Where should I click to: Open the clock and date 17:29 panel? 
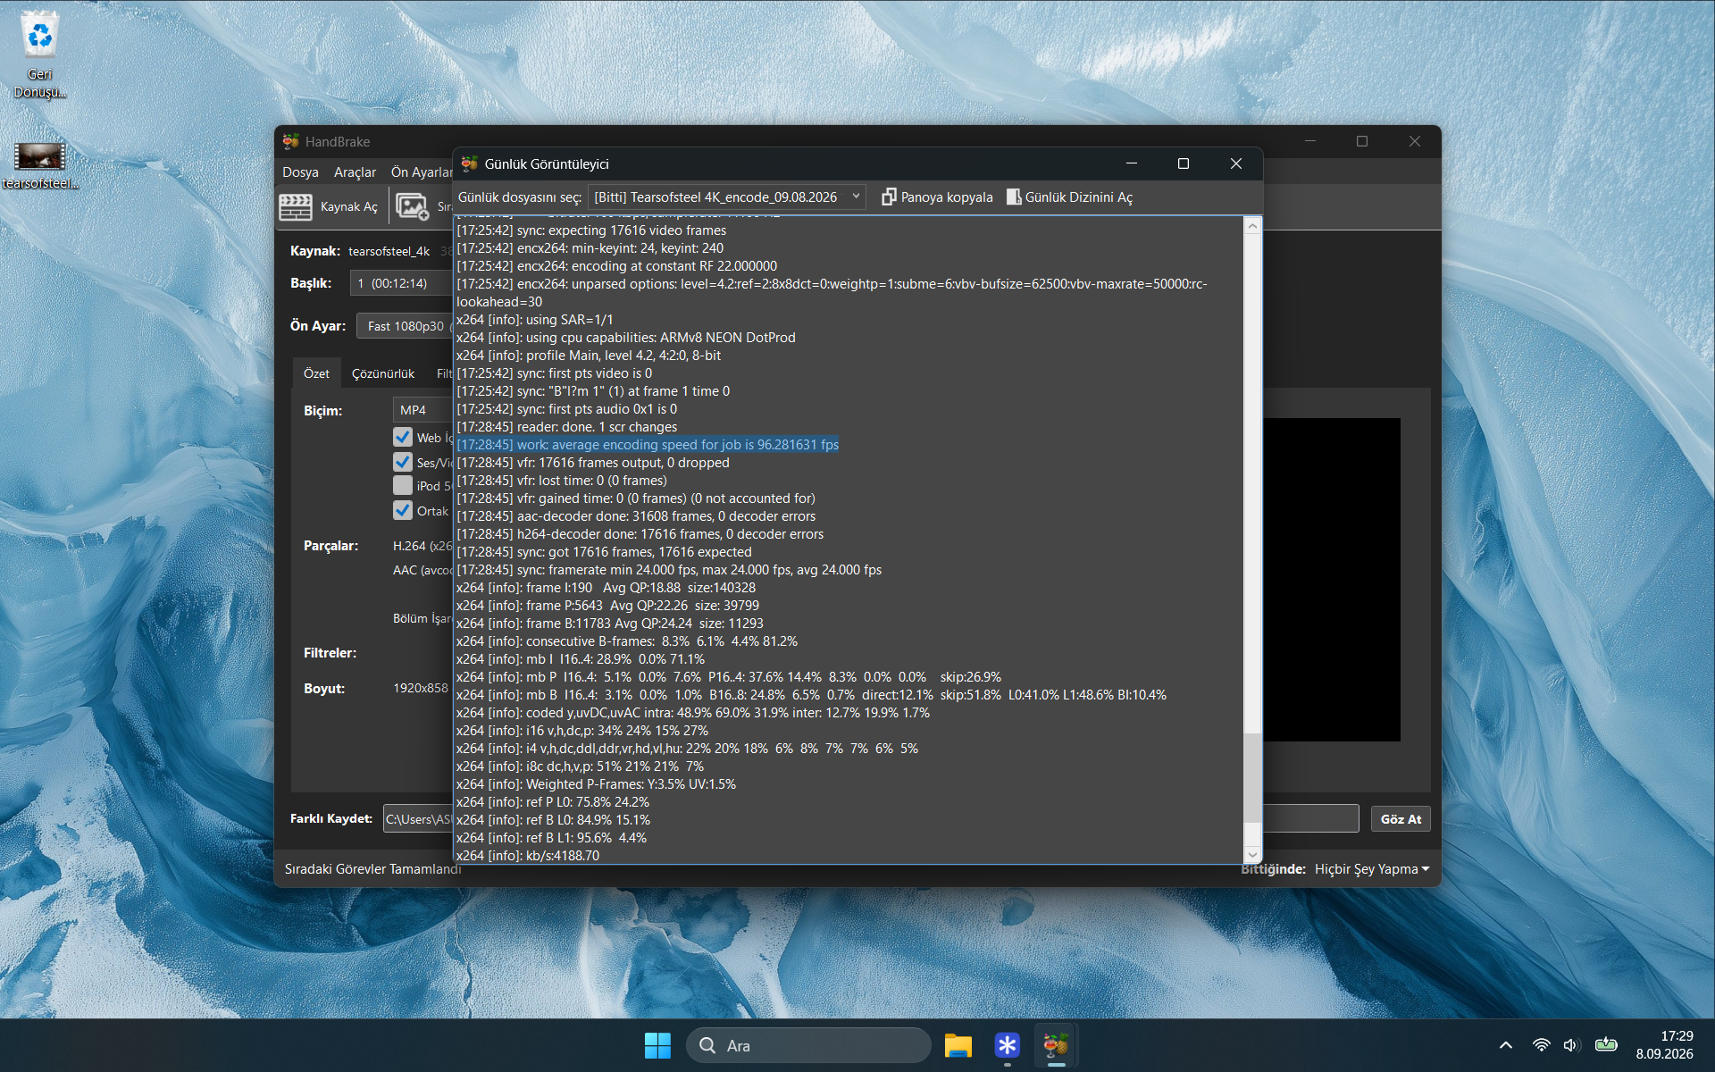point(1664,1045)
